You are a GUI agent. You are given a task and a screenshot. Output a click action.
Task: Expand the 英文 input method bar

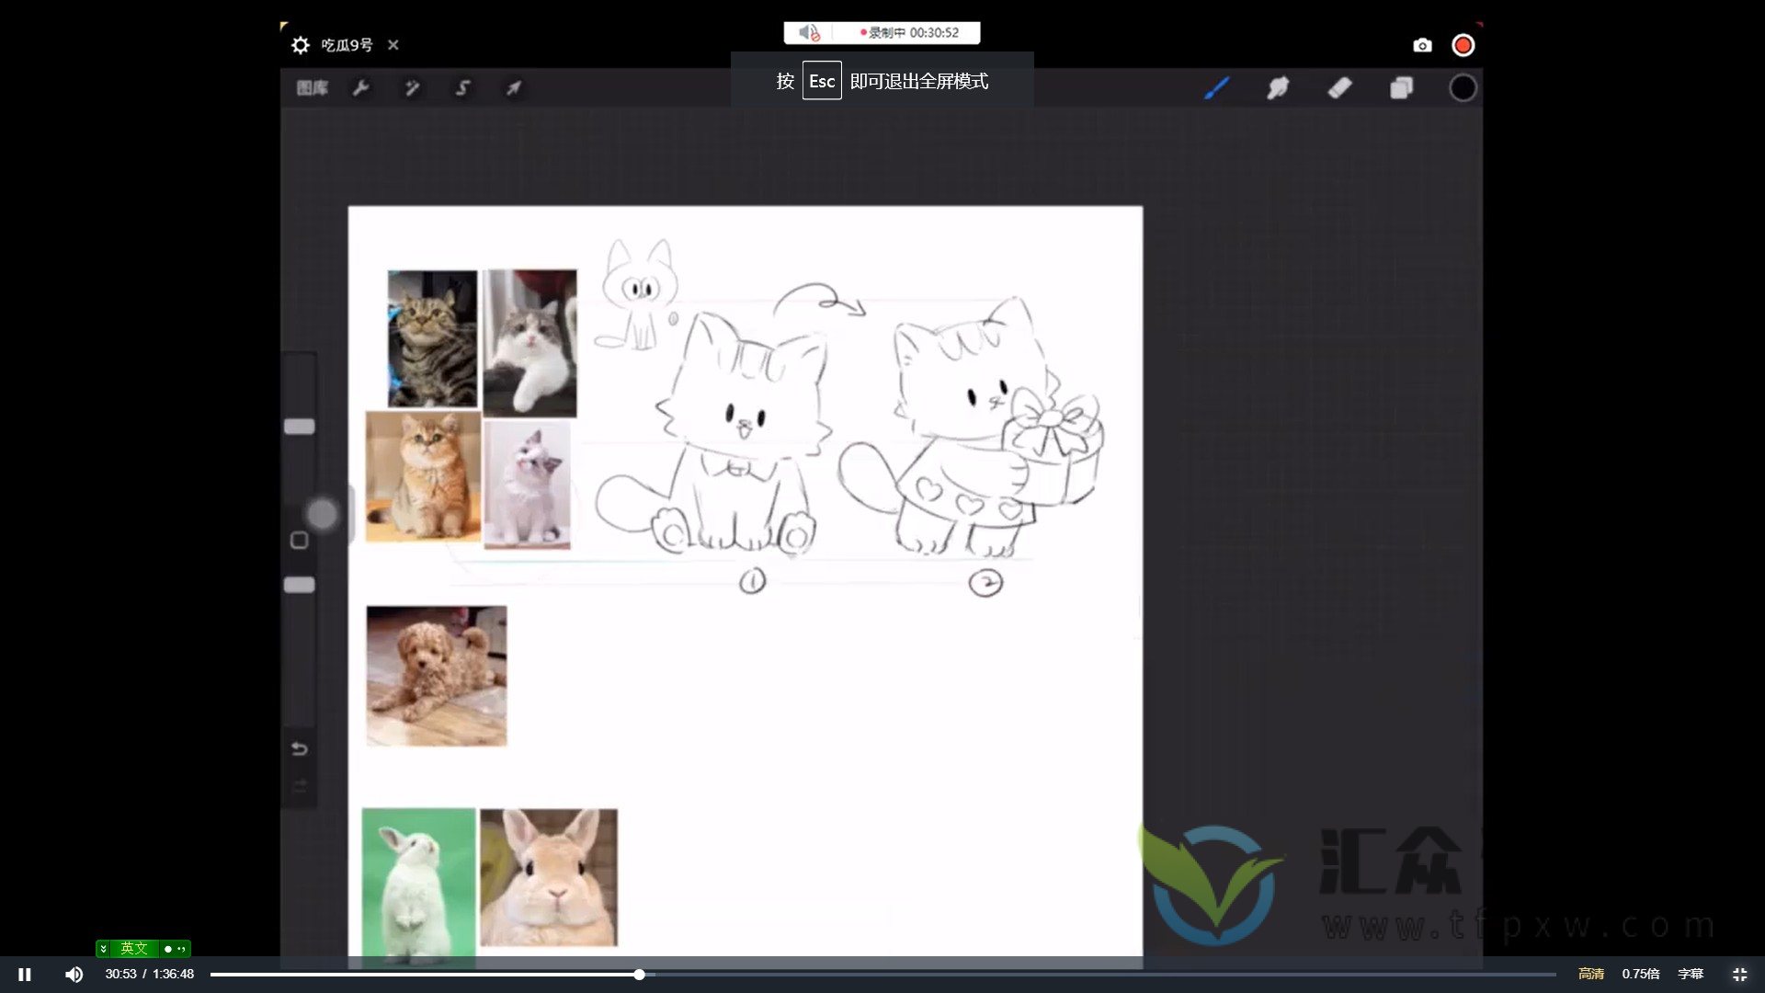tap(103, 948)
